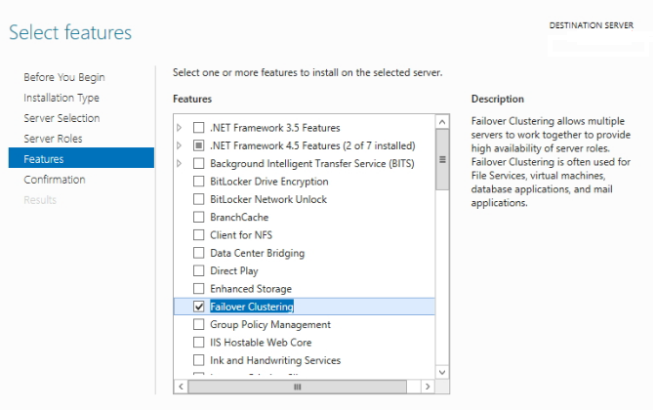Tick the Data Center Bridging checkbox
The image size is (655, 410).
pos(199,253)
